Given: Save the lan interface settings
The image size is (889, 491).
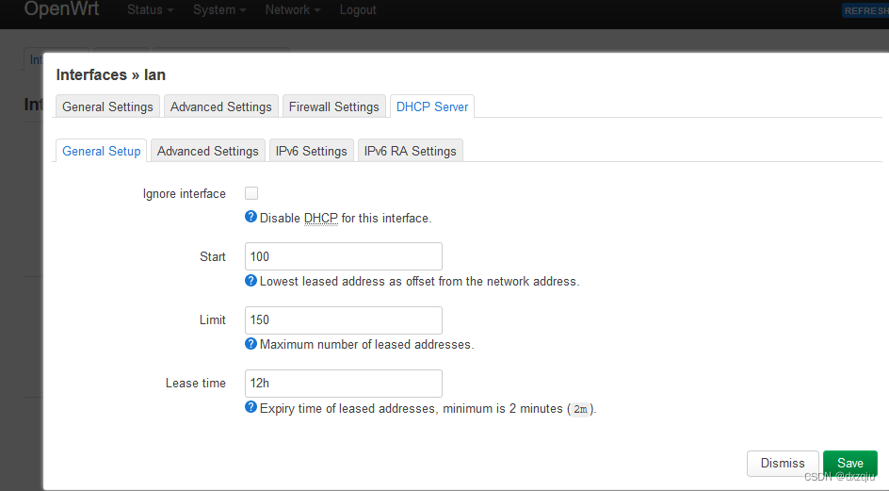Looking at the screenshot, I should click(x=849, y=463).
